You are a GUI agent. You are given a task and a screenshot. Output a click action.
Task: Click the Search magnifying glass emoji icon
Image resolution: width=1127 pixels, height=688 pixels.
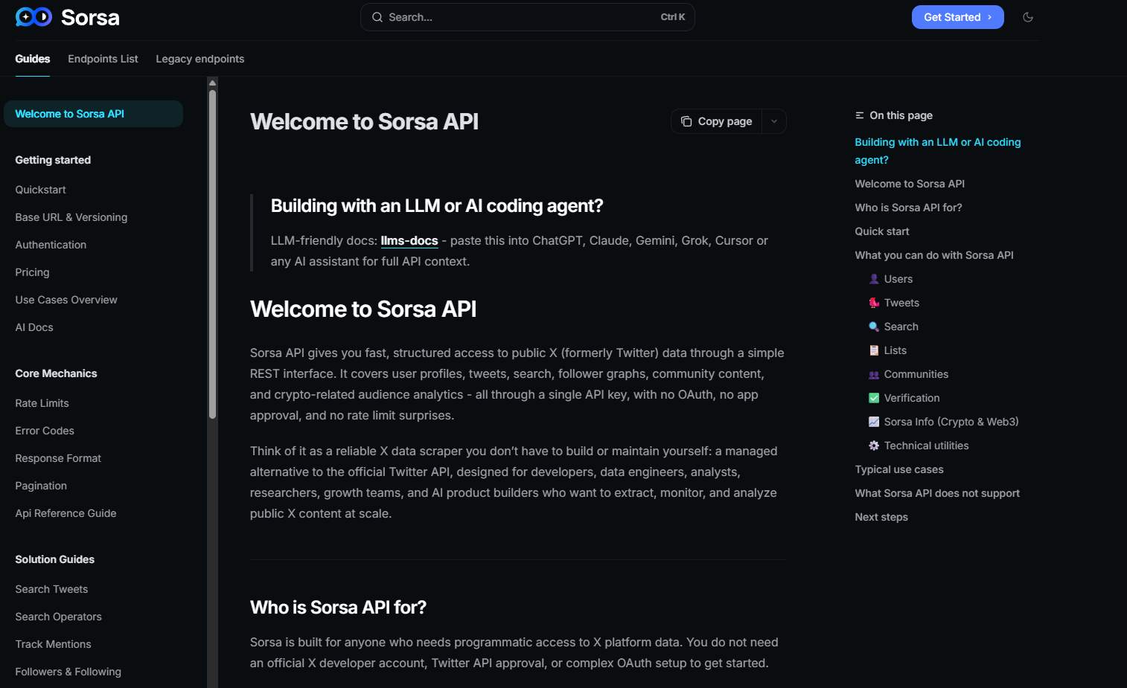874,327
